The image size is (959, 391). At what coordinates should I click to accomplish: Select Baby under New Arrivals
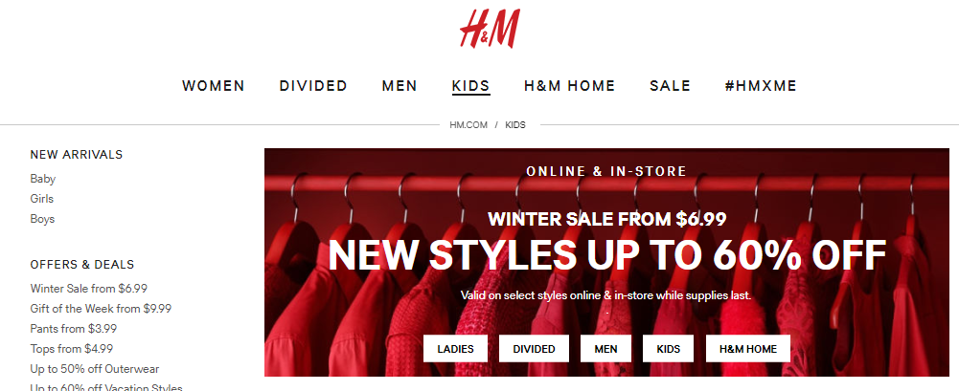click(43, 179)
